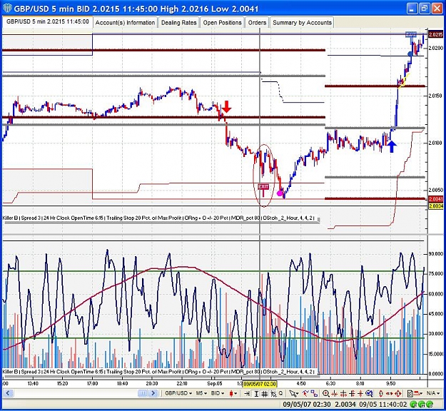Click the zoom-in magnifier icon
This screenshot has height=411, width=446.
tap(326, 393)
